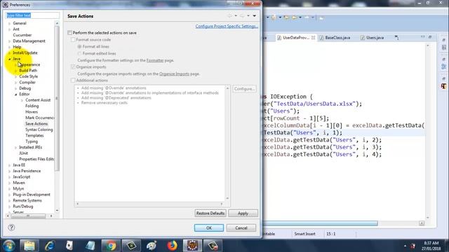Click the editor horizontal scrollbar thumb
The image size is (449, 252).
coord(320,223)
